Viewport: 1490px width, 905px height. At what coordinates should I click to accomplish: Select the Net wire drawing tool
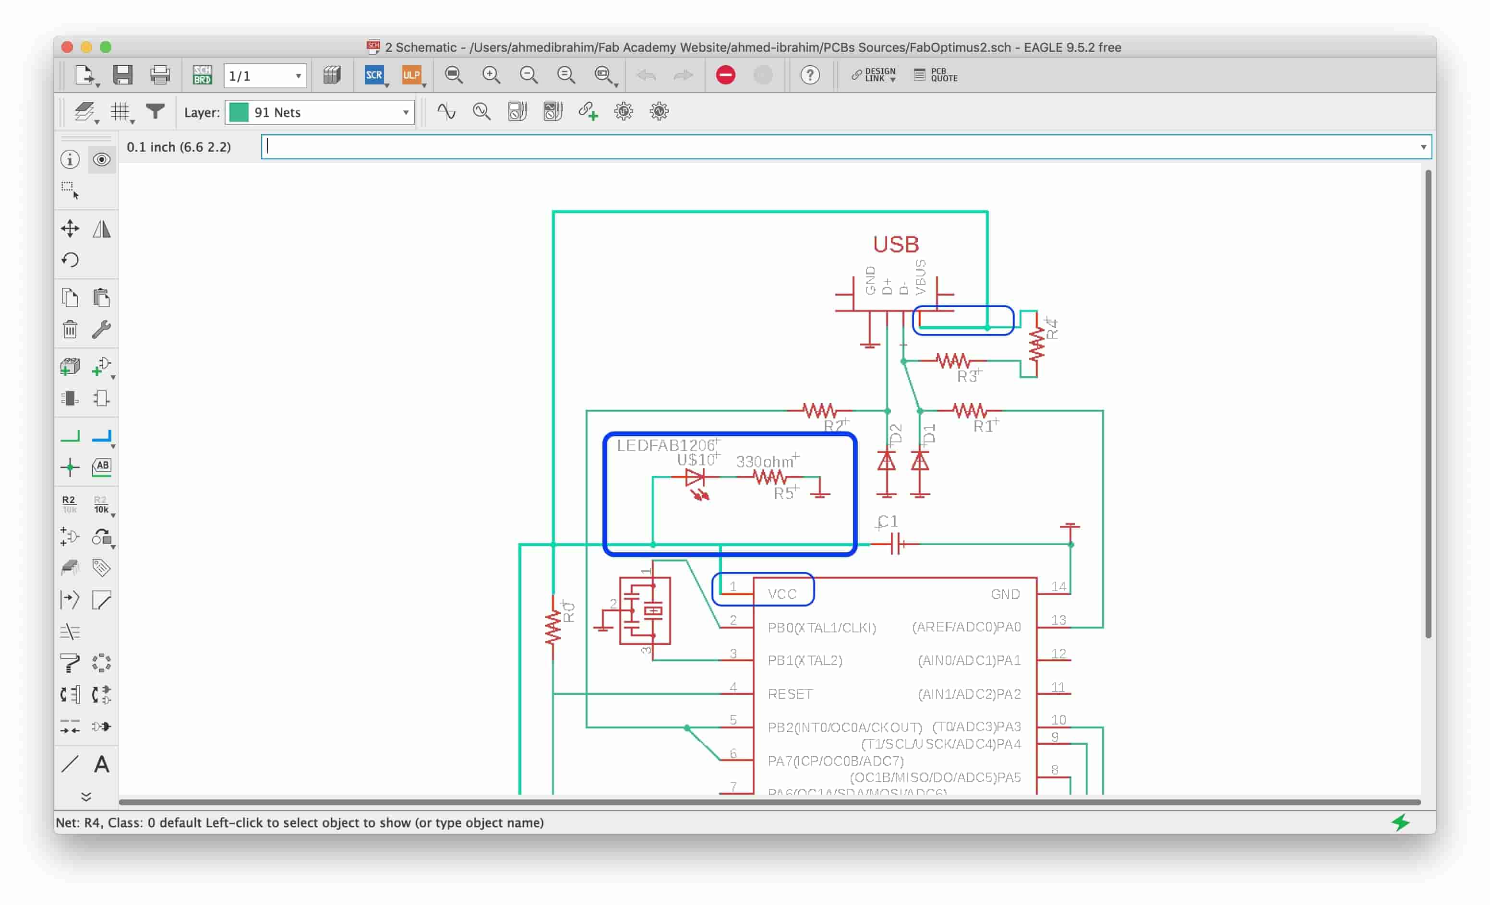[70, 436]
